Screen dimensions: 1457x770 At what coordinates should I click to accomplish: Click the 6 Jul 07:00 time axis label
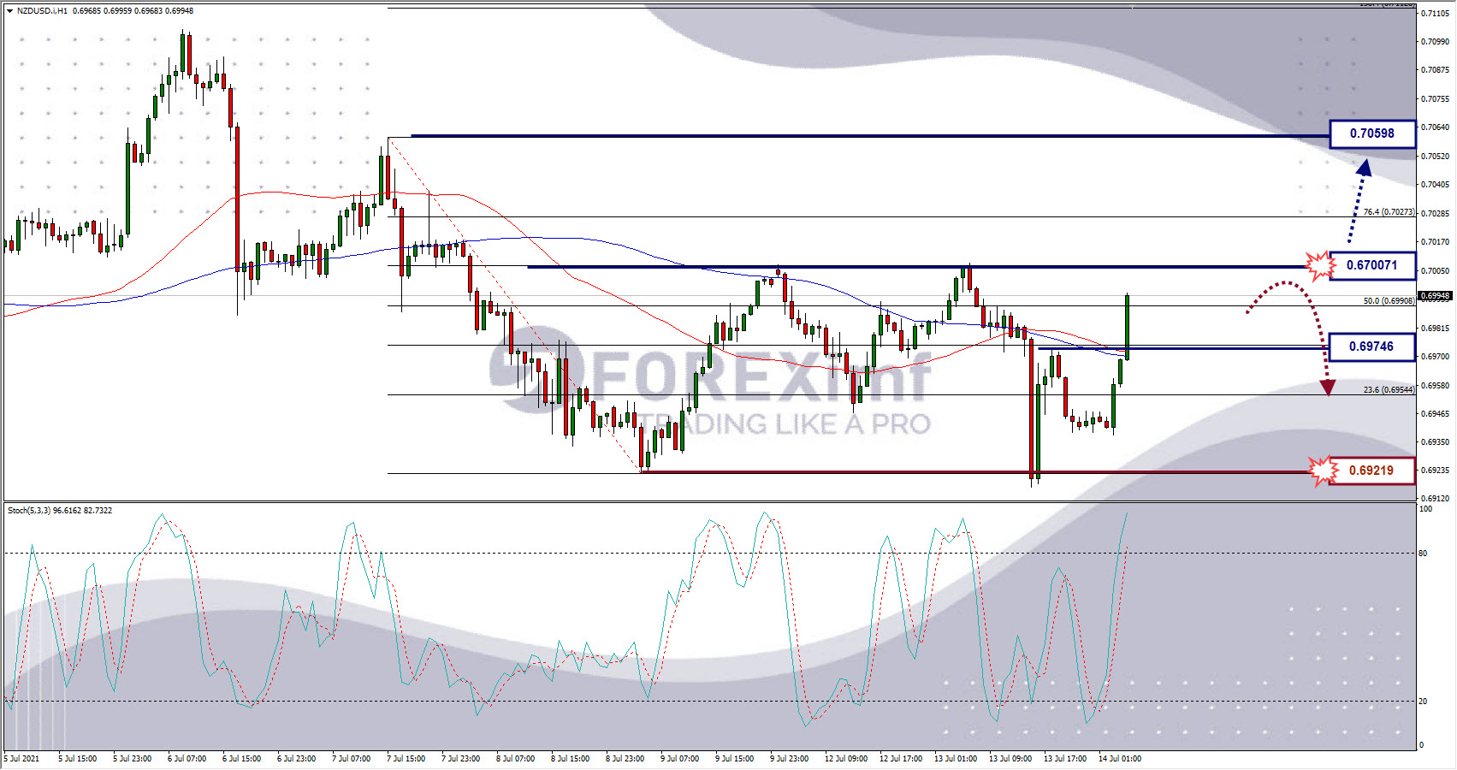[x=187, y=759]
